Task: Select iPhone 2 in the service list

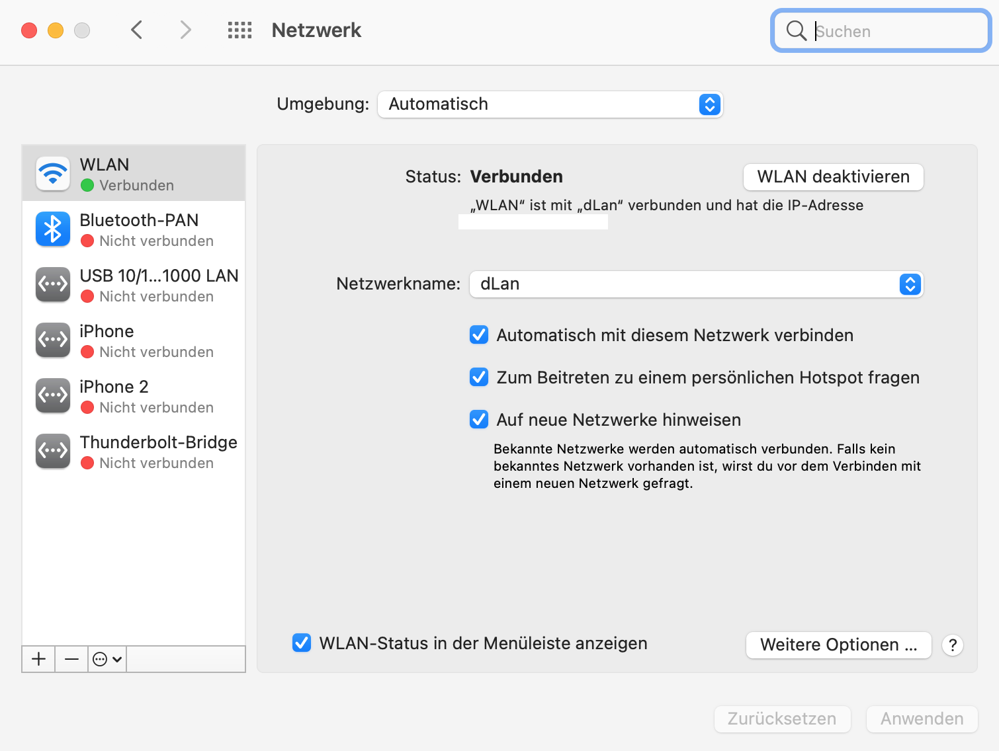Action: click(134, 395)
